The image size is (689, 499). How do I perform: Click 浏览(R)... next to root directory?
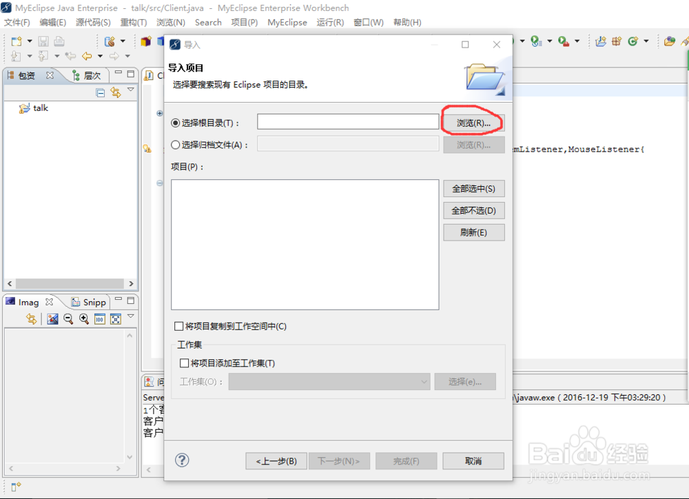474,123
